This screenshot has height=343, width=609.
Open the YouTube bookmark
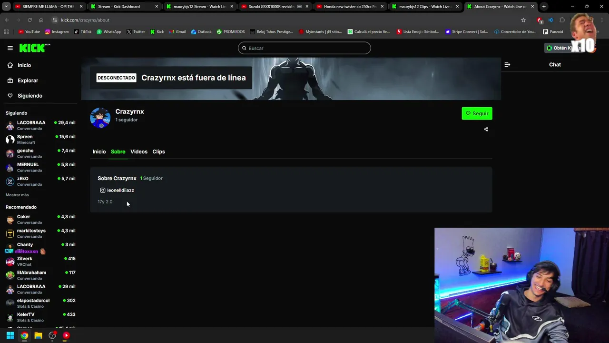[29, 32]
